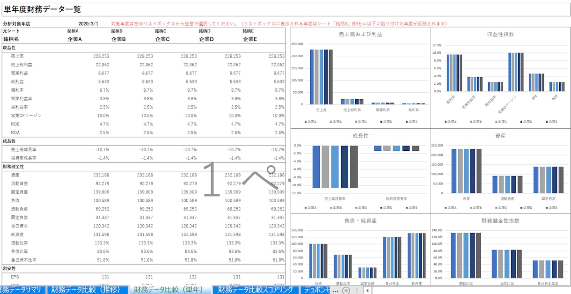
Task: Select the 銘柄A header cell
Action: [73, 31]
